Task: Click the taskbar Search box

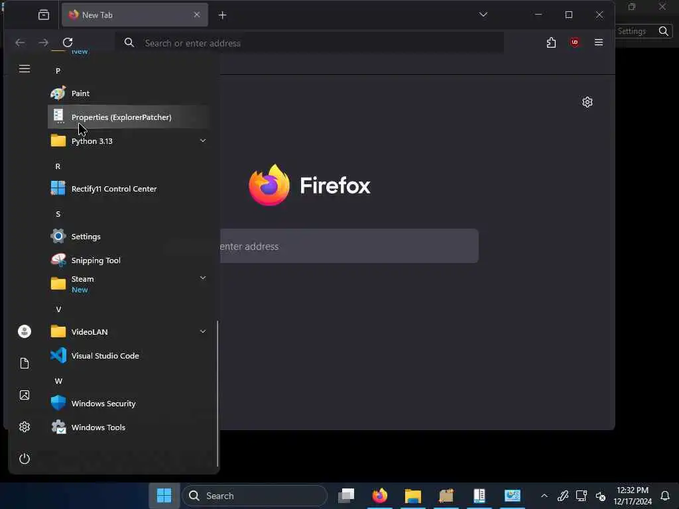Action: click(x=255, y=496)
